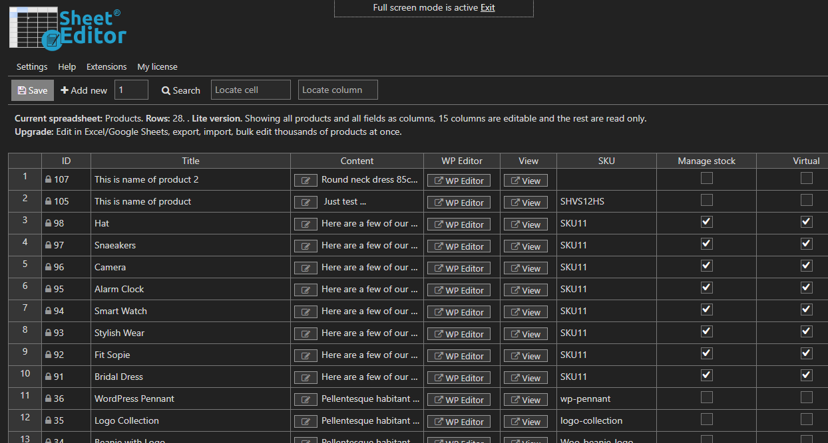Image resolution: width=828 pixels, height=443 pixels.
Task: View the Smart Watch product
Action: tap(526, 312)
